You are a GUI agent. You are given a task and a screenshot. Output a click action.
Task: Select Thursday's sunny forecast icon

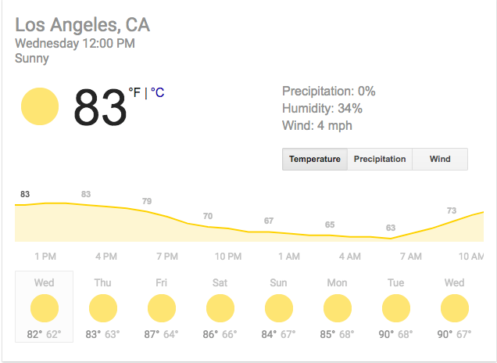[103, 308]
